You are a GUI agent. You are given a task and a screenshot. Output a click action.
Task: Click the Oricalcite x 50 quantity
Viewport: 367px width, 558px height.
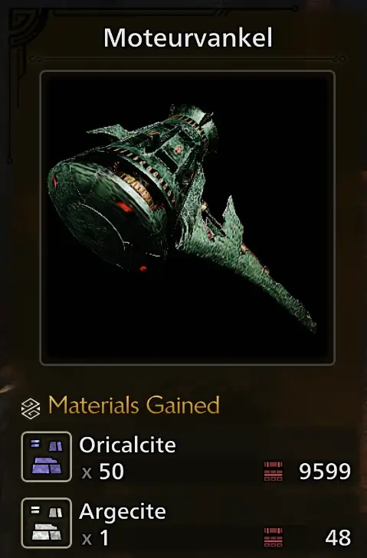[x=103, y=472]
